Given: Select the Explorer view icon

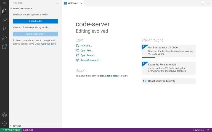Looking at the screenshot, I should [x=4, y=11].
